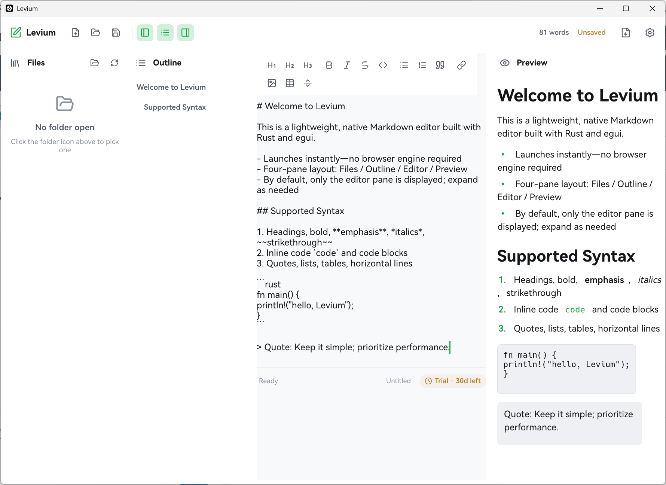Screen dimensions: 666x485
Task: Insert a hyperlink
Action: tap(461, 65)
